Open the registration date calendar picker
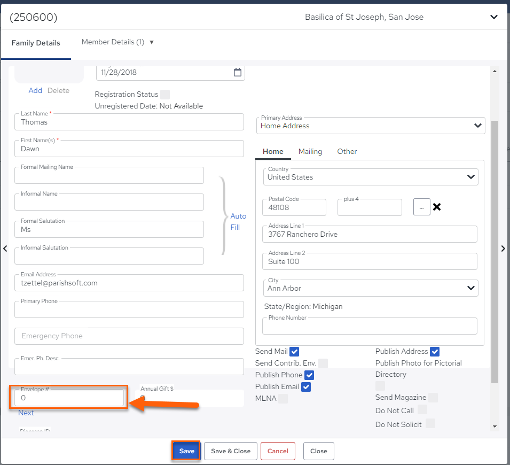 [238, 72]
